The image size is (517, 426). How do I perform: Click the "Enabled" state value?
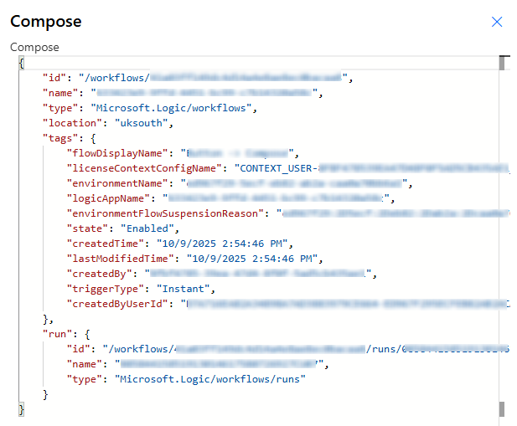(x=151, y=228)
